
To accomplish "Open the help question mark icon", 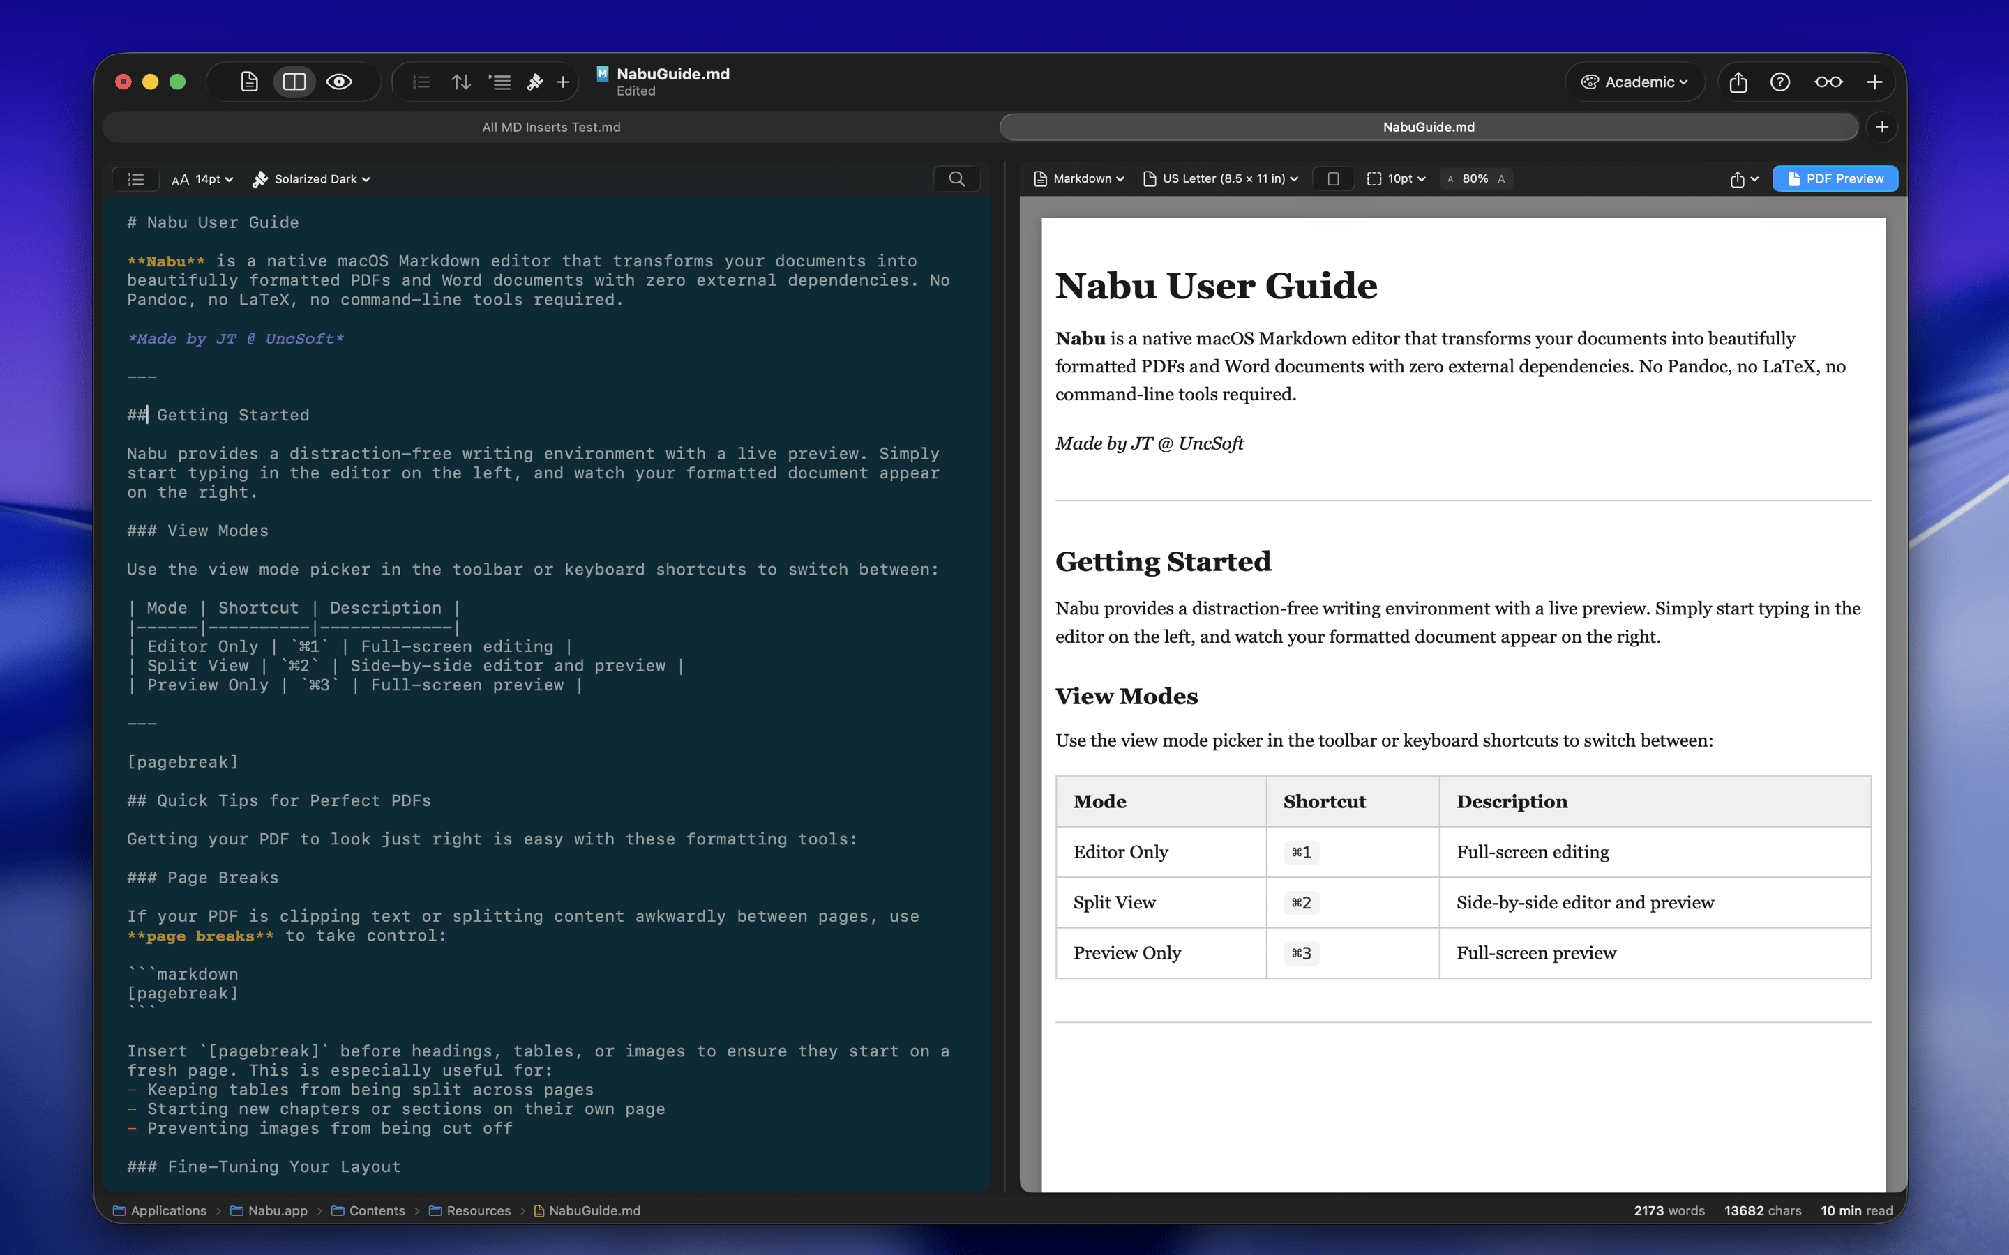I will point(1780,82).
